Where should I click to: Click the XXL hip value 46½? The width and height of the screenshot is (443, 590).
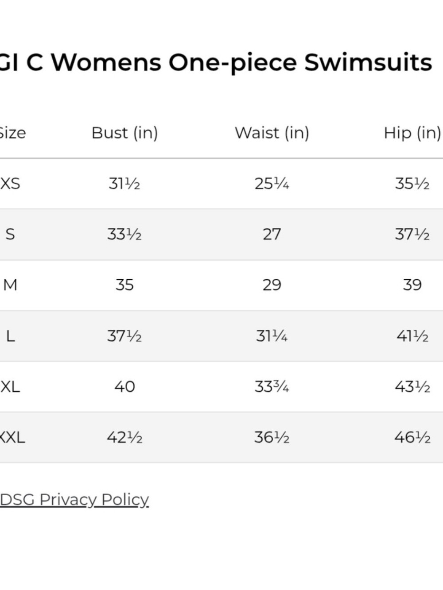click(412, 438)
